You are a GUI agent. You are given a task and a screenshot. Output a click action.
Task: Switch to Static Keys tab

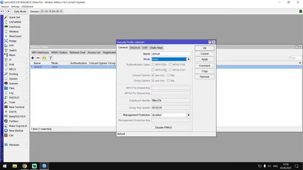(x=156, y=48)
